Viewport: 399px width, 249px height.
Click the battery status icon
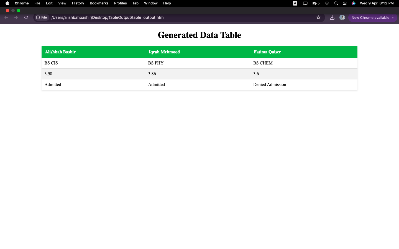[316, 3]
